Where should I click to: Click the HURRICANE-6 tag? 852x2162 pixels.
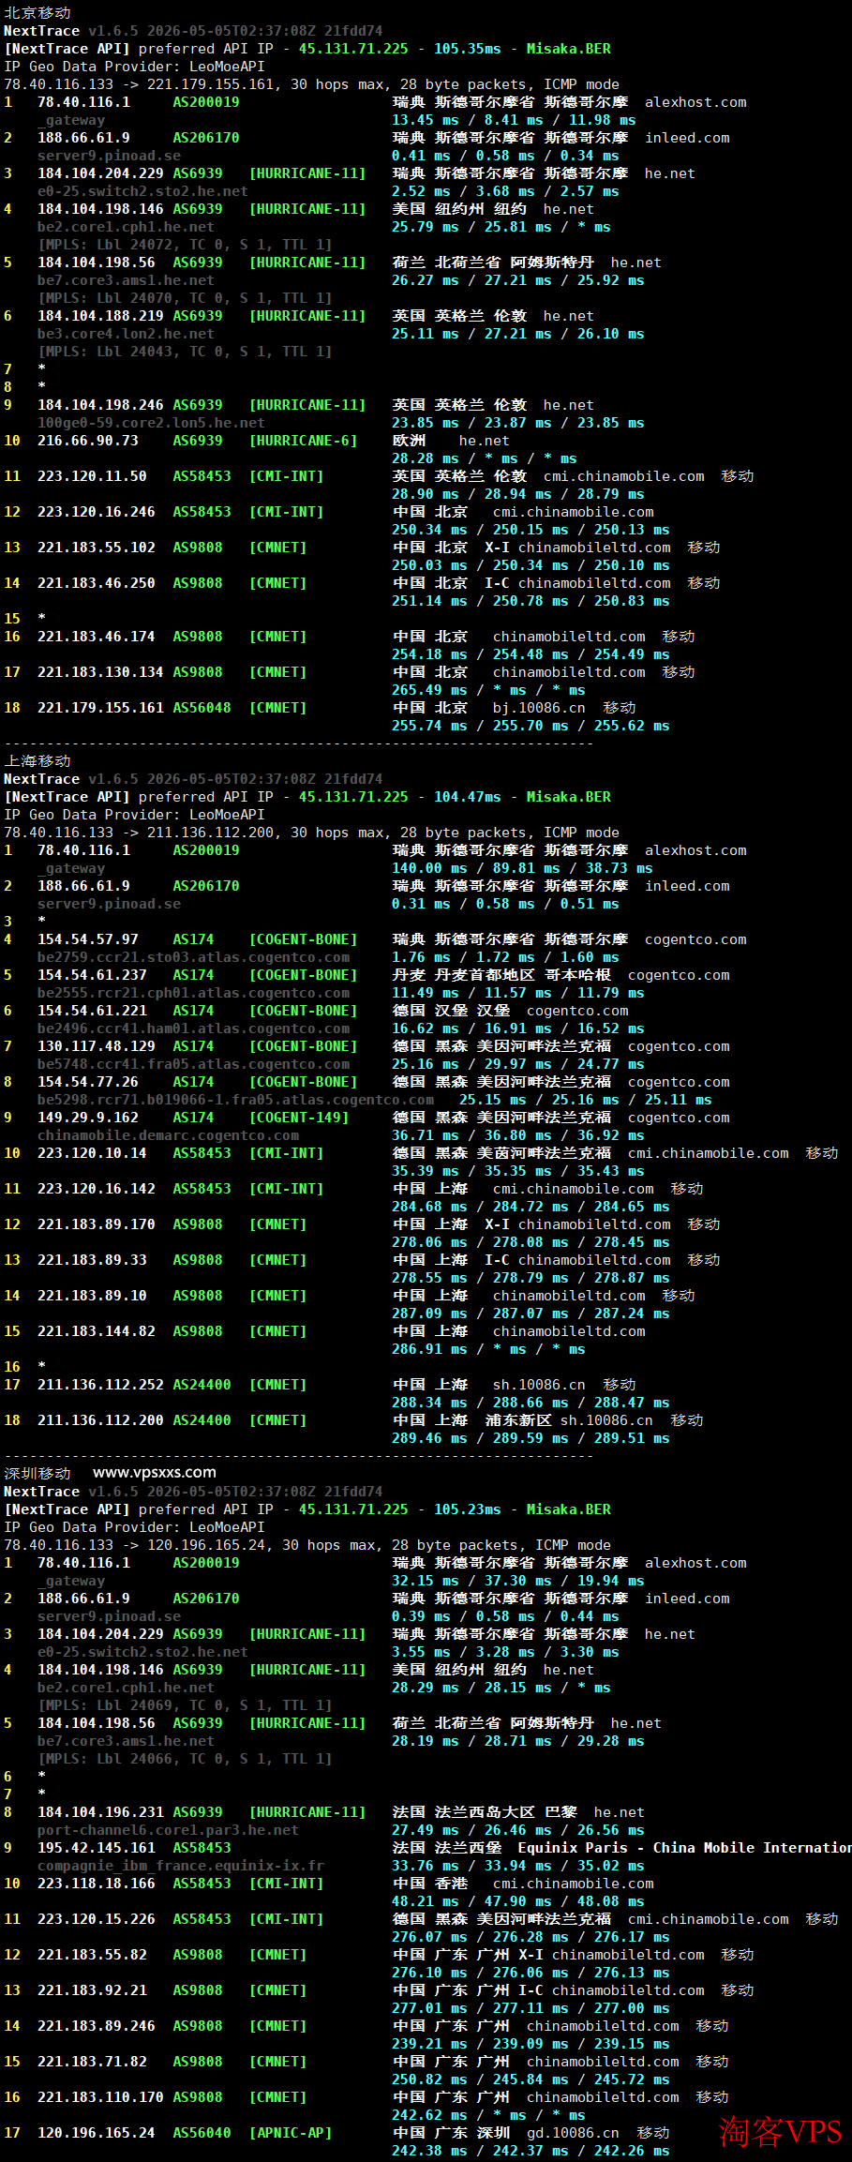click(304, 441)
